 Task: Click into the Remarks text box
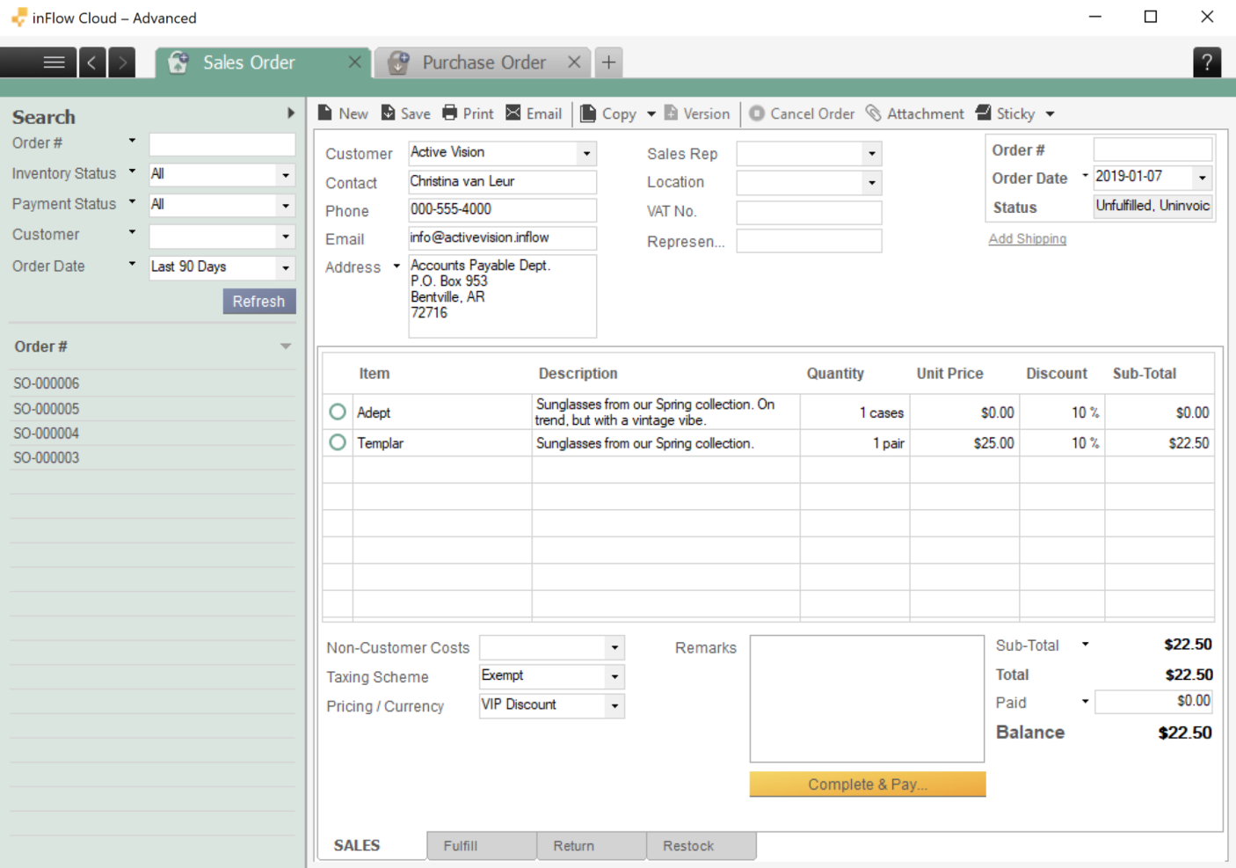(867, 699)
